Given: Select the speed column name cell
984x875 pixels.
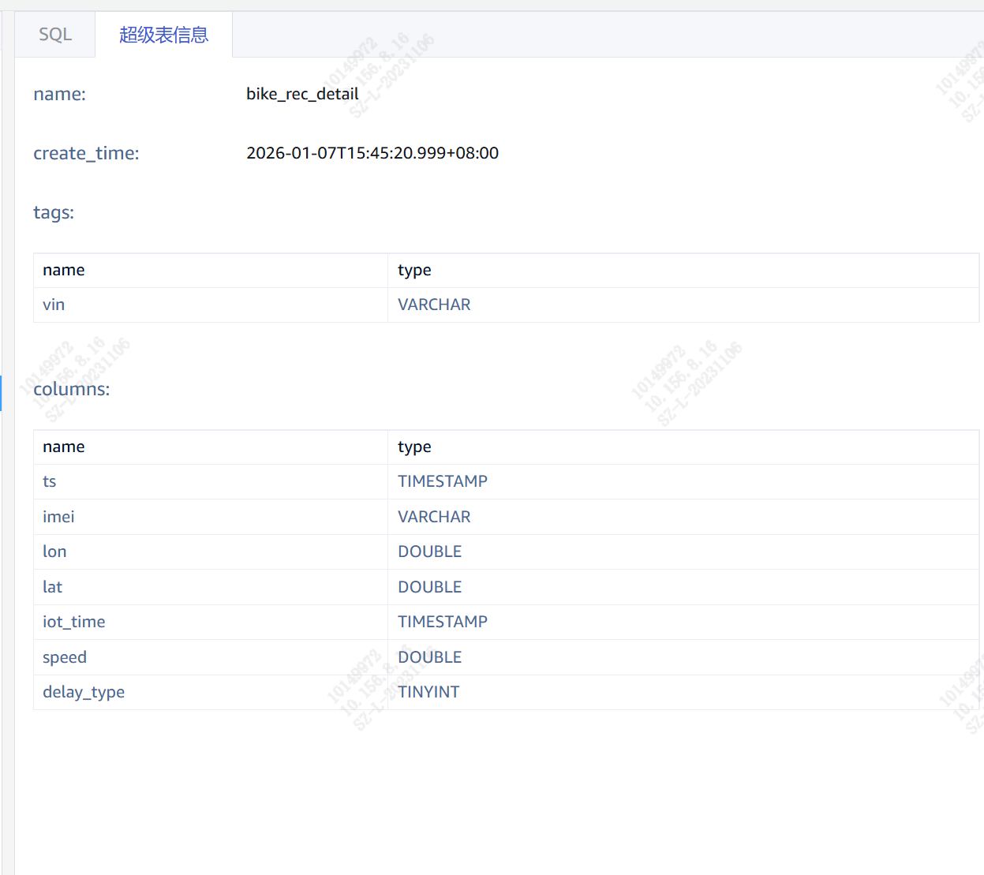Looking at the screenshot, I should (x=65, y=657).
